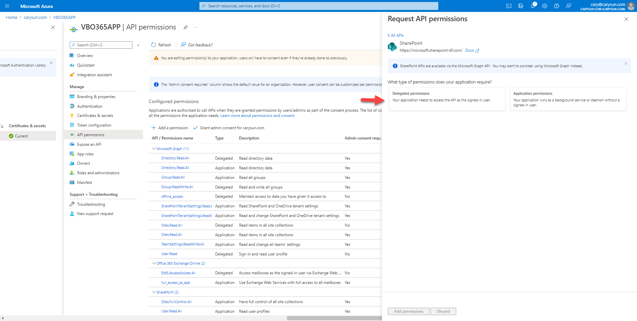The image size is (637, 321).
Task: Go back to All APIs
Action: [395, 35]
